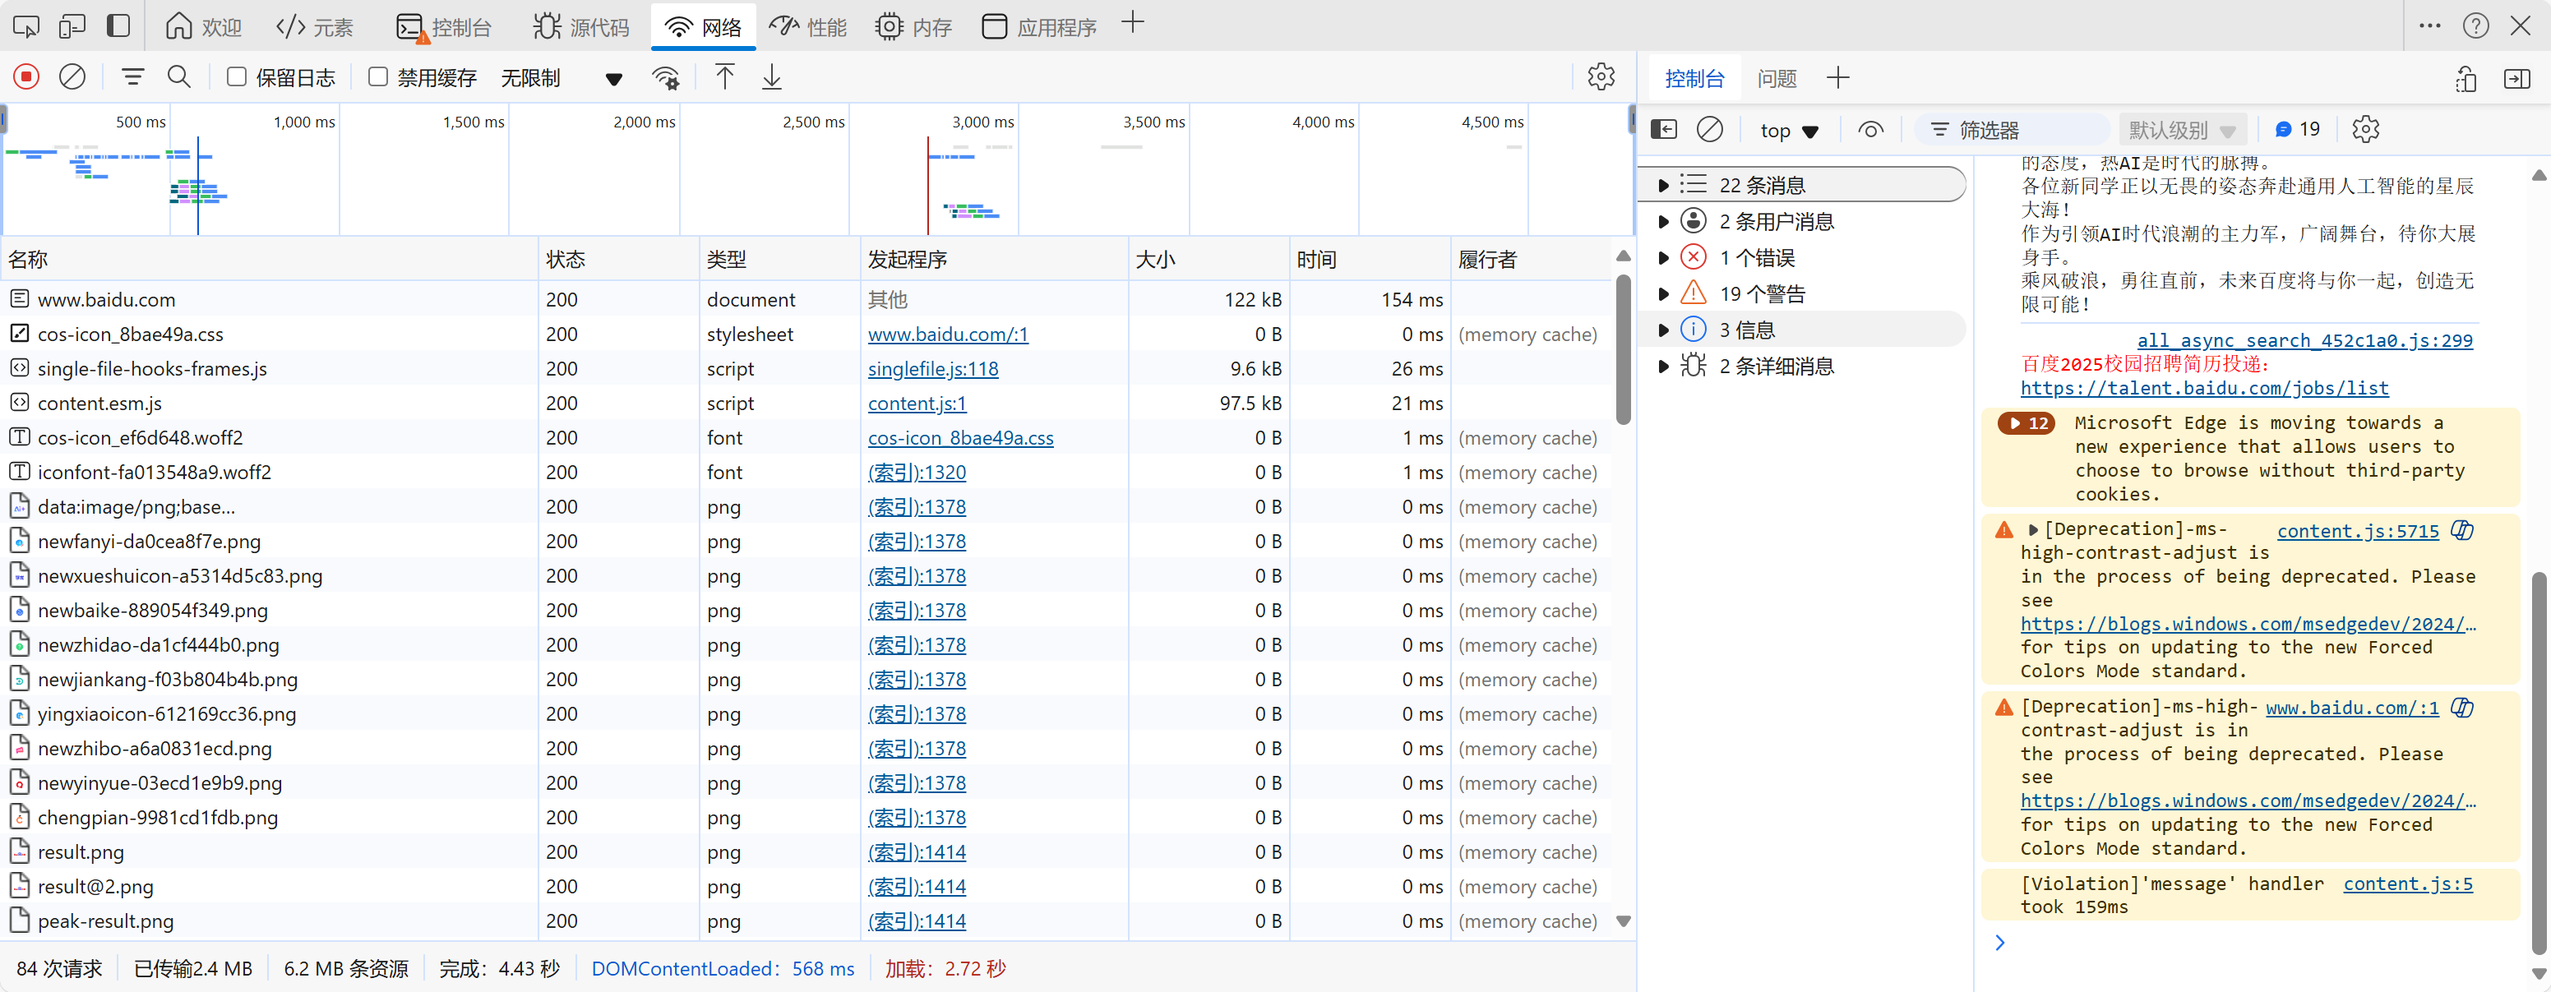This screenshot has width=2551, height=992.
Task: Clear the network log
Action: 72,76
